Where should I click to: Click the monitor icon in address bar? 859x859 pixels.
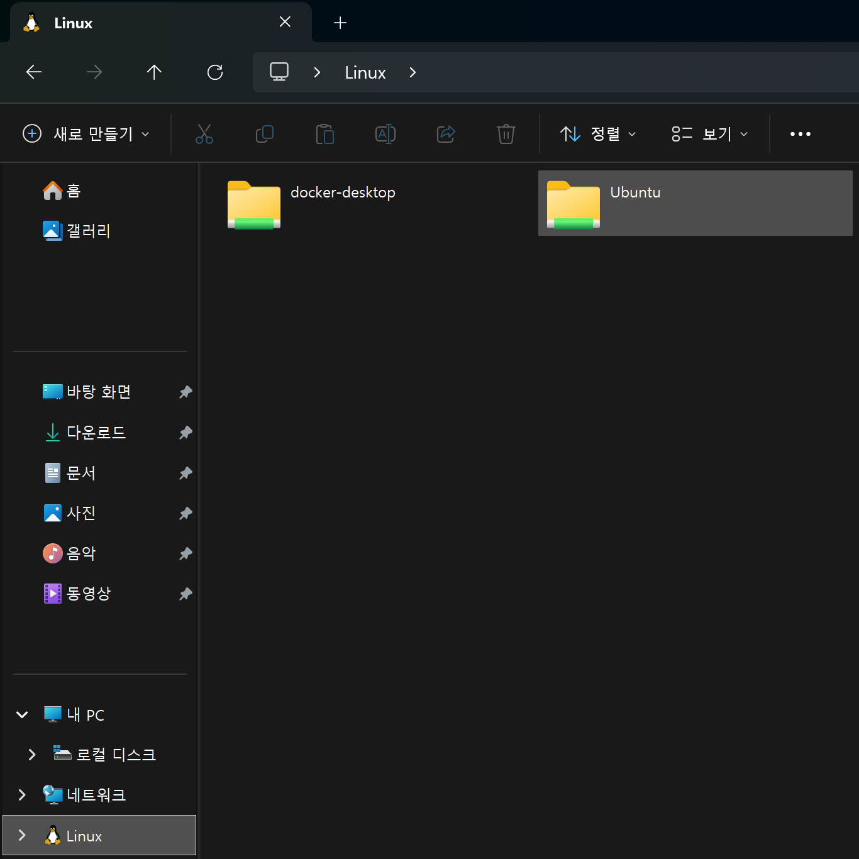tap(279, 72)
